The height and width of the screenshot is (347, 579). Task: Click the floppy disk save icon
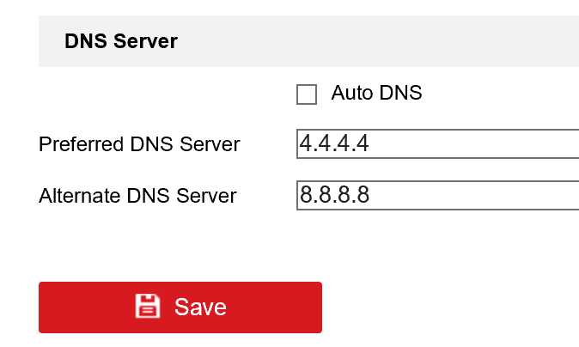[x=148, y=307]
